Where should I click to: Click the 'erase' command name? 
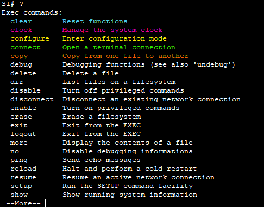[x=21, y=117]
